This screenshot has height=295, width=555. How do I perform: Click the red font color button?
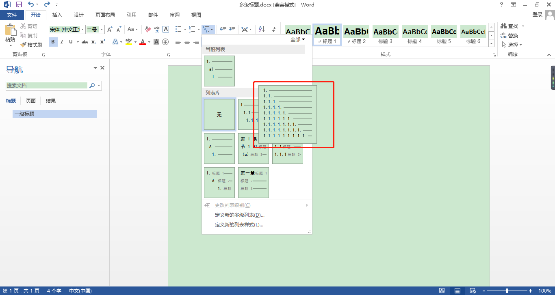143,42
